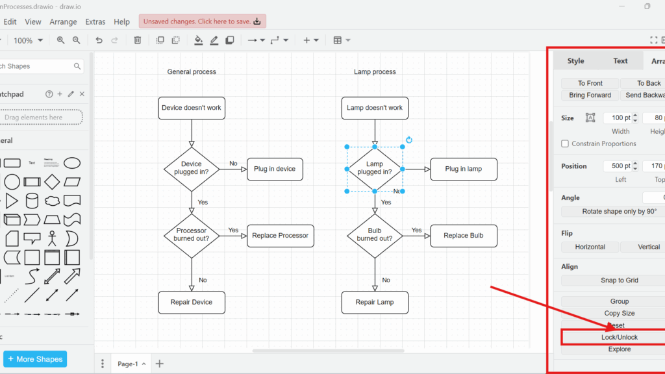The height and width of the screenshot is (374, 665).
Task: Switch to the Style tab
Action: click(575, 61)
